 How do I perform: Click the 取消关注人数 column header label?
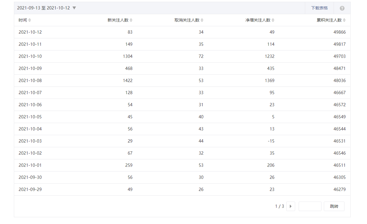coord(187,20)
